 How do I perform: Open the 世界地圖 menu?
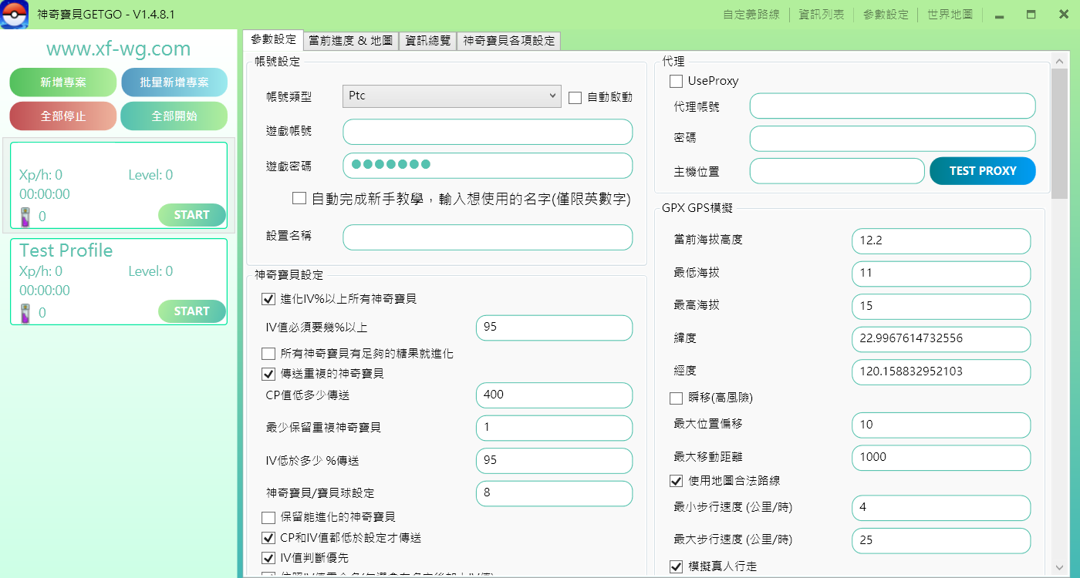coord(950,15)
